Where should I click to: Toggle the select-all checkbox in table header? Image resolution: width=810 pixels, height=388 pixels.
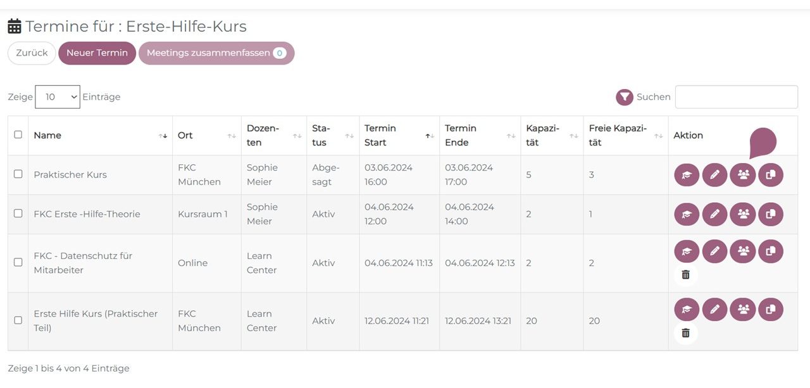18,135
